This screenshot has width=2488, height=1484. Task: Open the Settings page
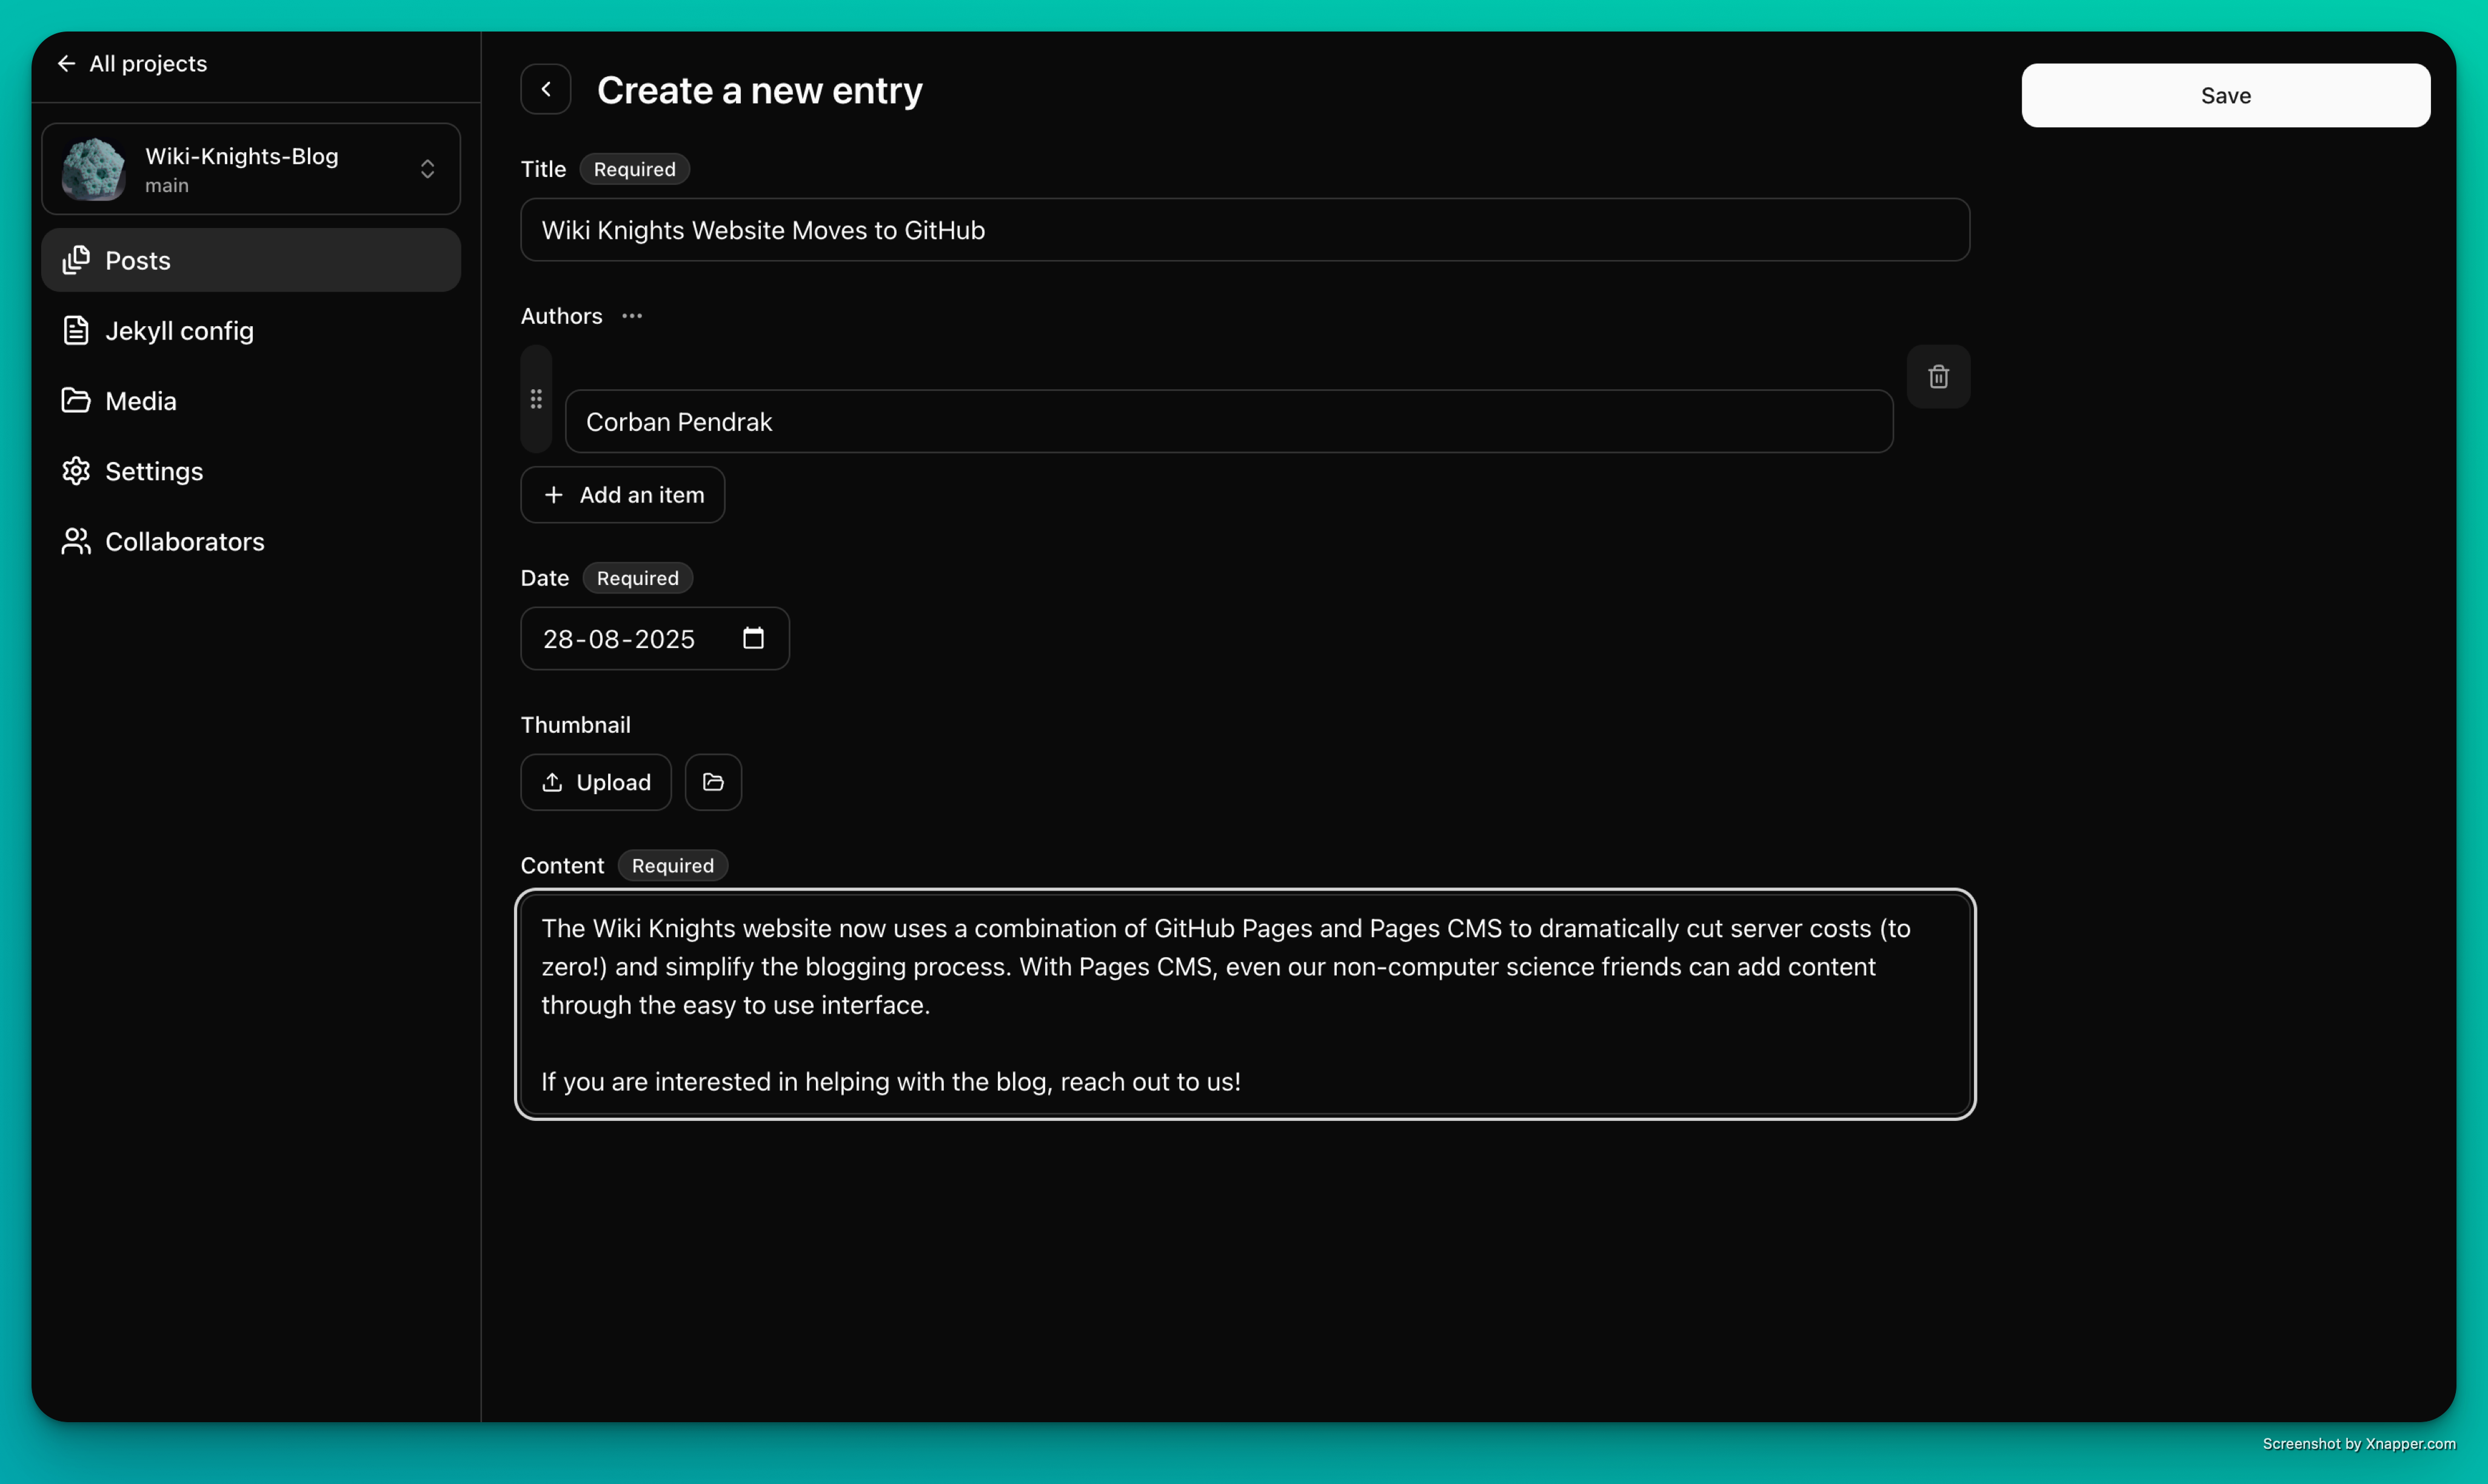[x=153, y=471]
